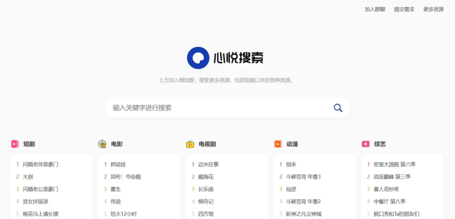Open 中餐厅 第八季 variety entry

pyautogui.click(x=389, y=202)
